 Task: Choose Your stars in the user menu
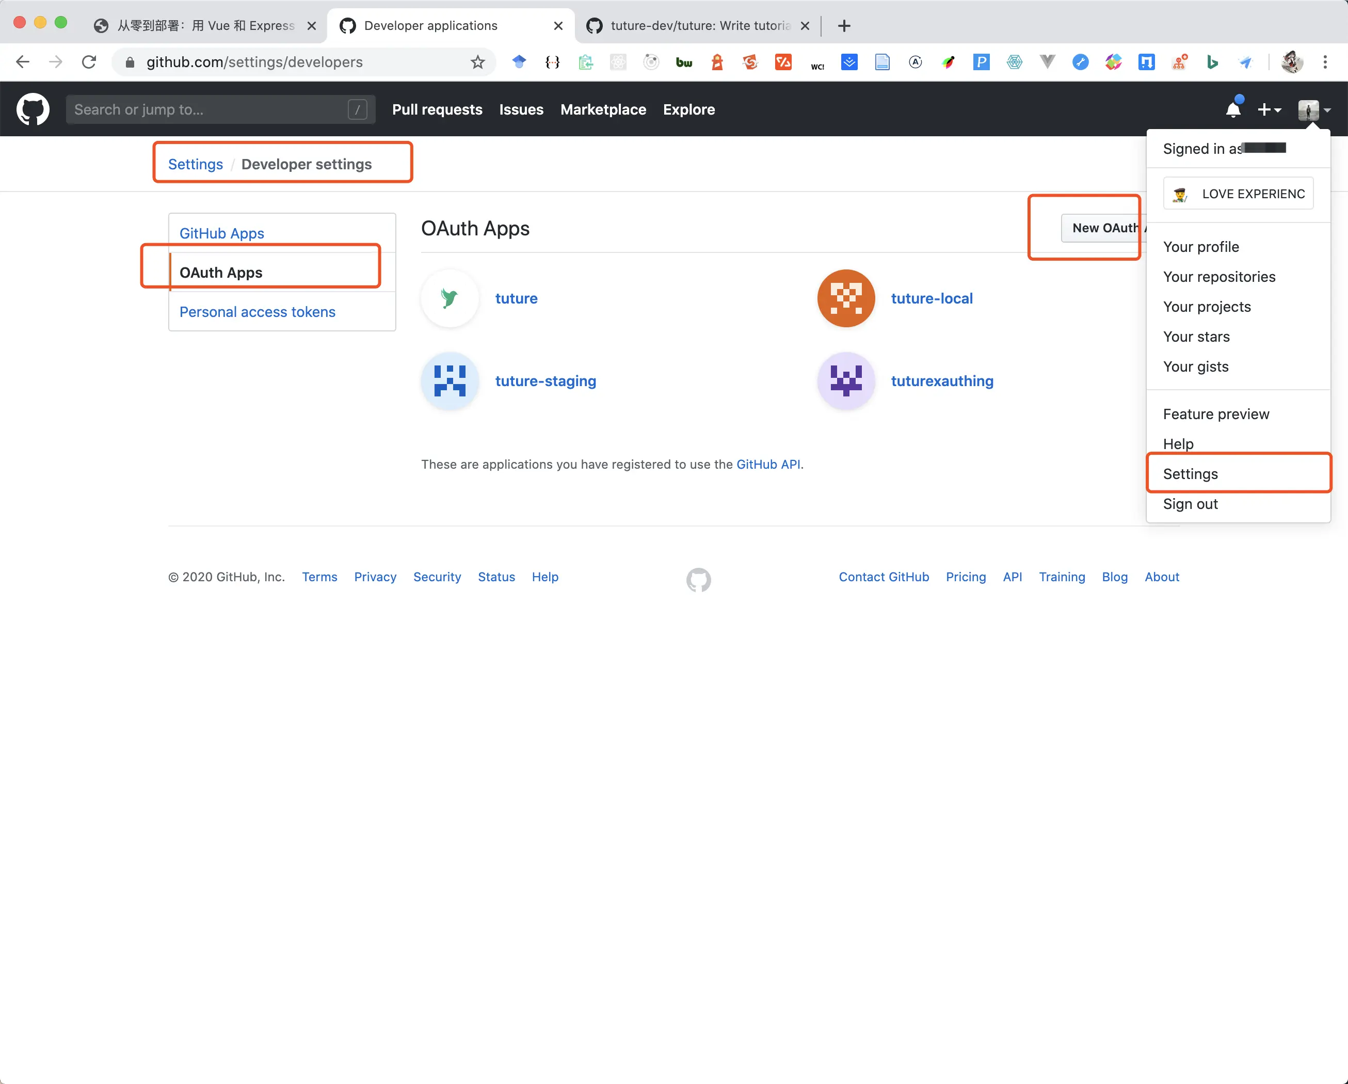(1238, 337)
